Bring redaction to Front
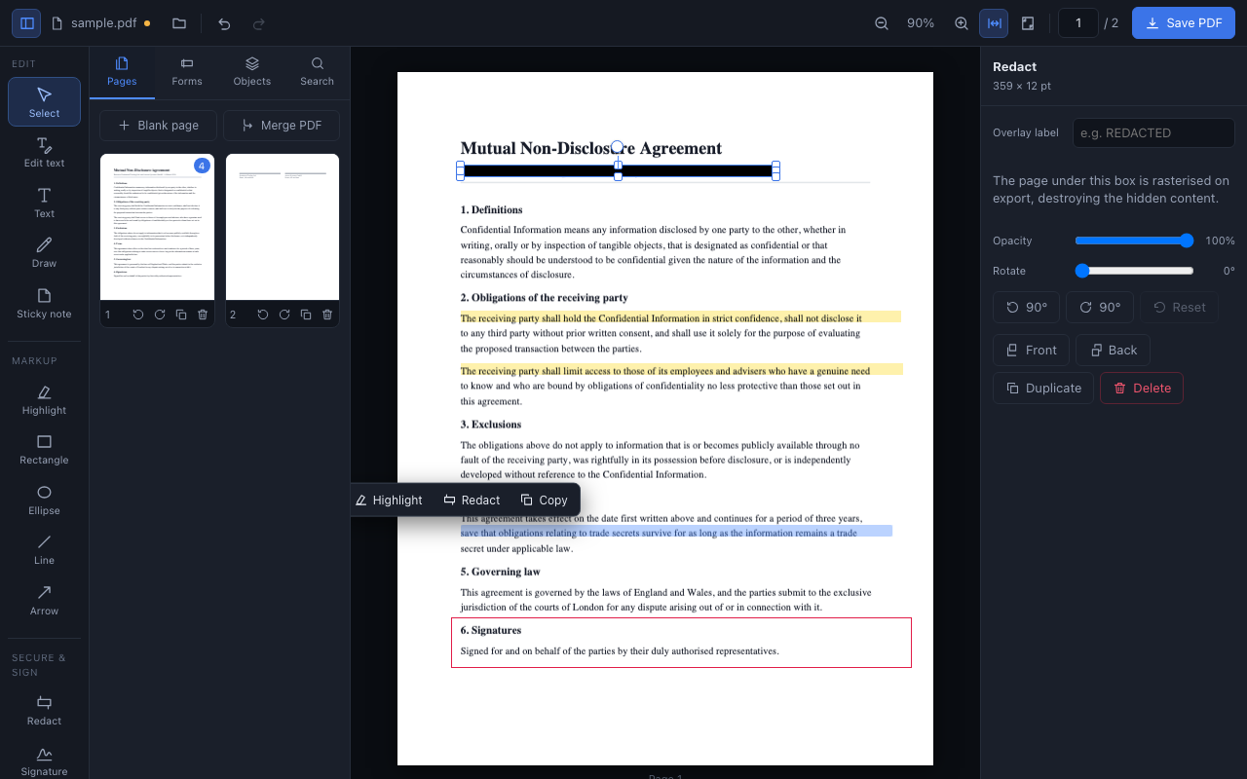Screen dimensions: 1247x779 1031,350
